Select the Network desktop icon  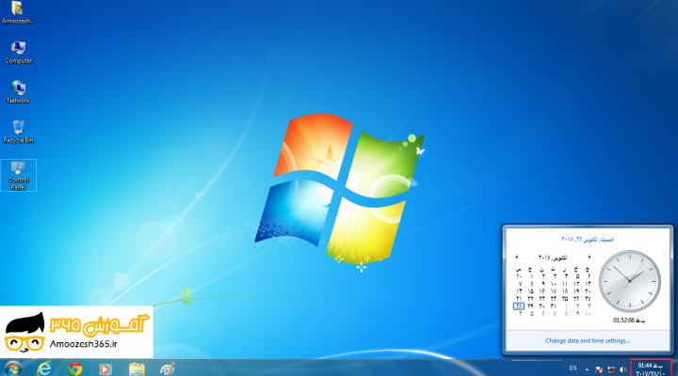pos(18,91)
